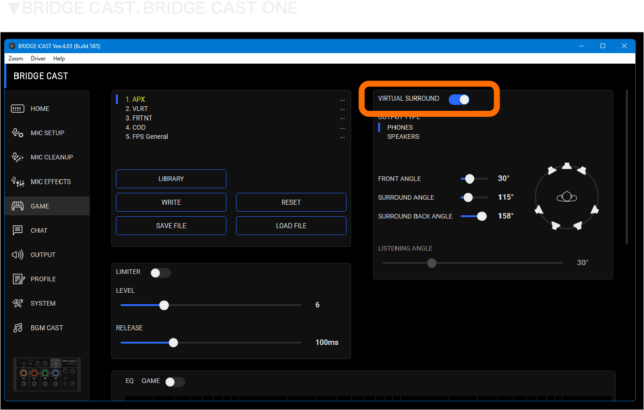Click the 158° surround back angle value

coord(506,216)
